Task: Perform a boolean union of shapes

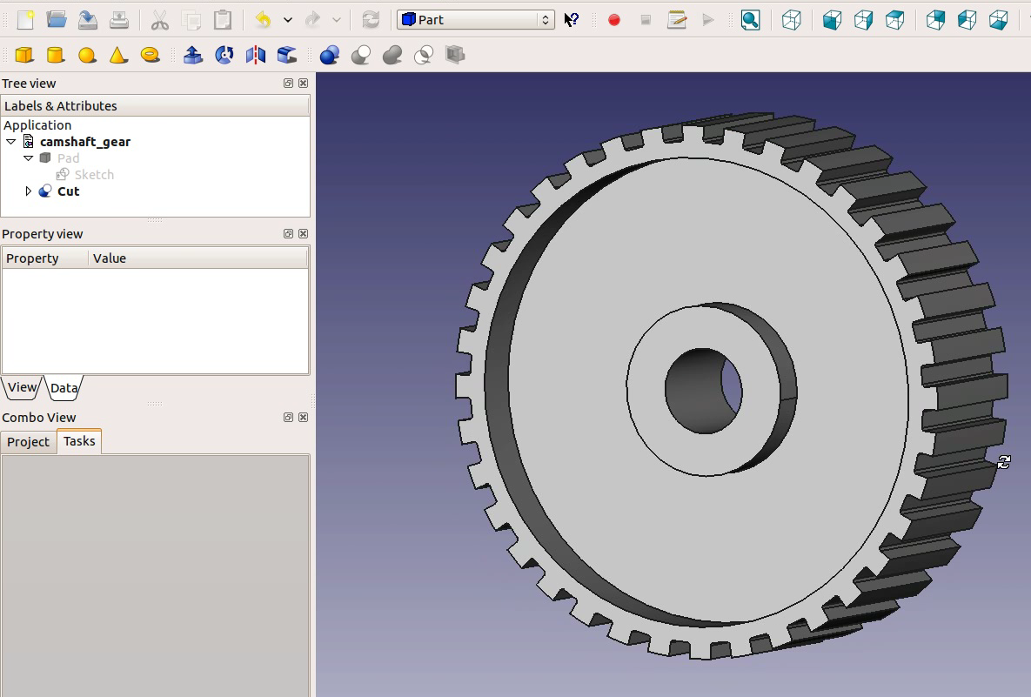Action: [x=392, y=54]
